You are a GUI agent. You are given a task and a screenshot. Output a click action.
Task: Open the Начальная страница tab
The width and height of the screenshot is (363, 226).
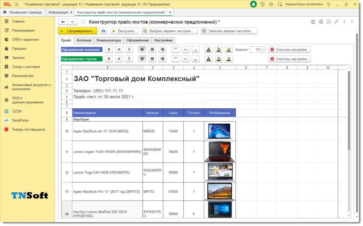click(23, 12)
